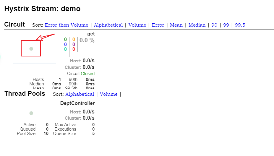
Task: Sort circuits by Mean latency
Action: point(176,25)
